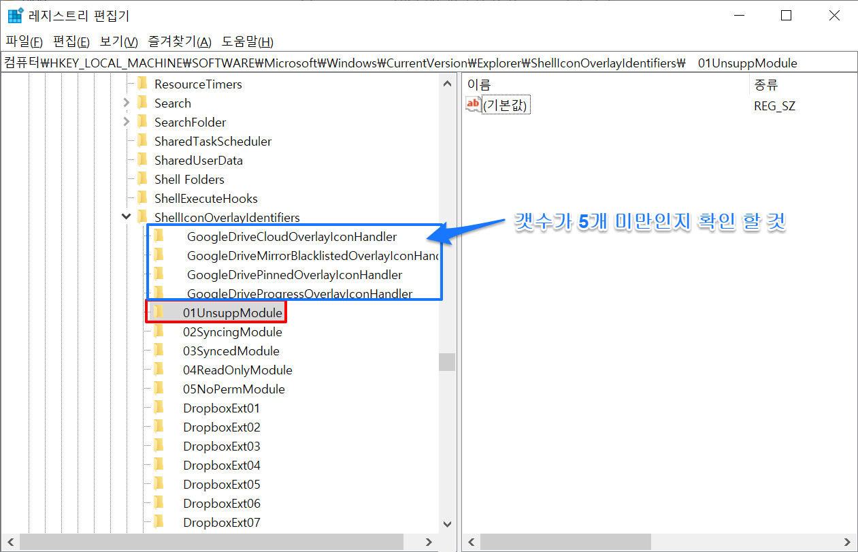Click the ShellExecuteHooks folder icon
858x552 pixels.
[x=142, y=198]
